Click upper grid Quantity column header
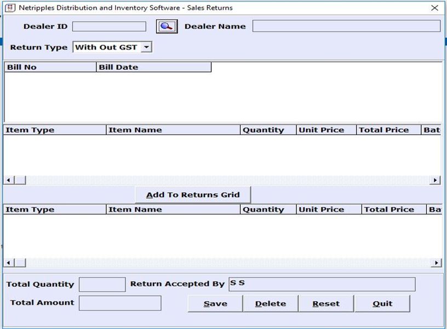Viewport: 447px width, 329px height. point(268,130)
